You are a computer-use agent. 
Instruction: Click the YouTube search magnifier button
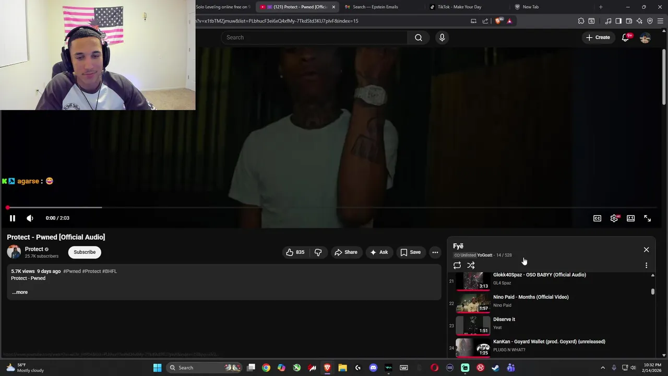(419, 38)
